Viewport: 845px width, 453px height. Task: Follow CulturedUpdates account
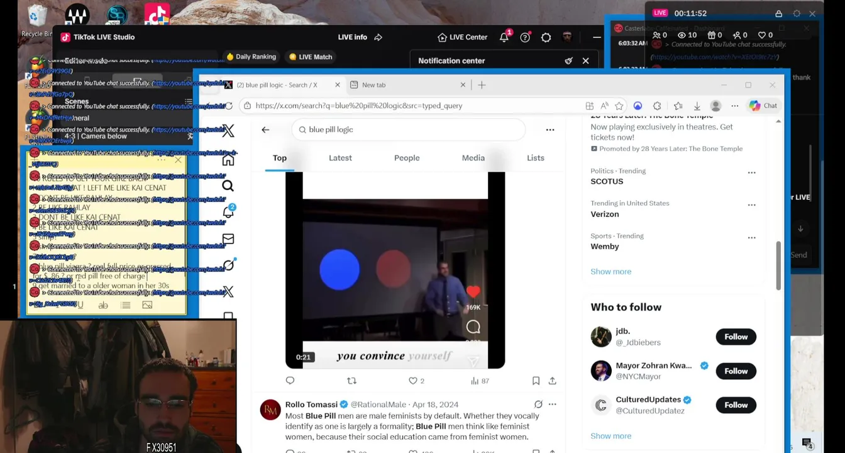(736, 405)
